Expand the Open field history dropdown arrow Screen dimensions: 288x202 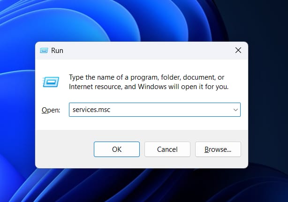[235, 110]
